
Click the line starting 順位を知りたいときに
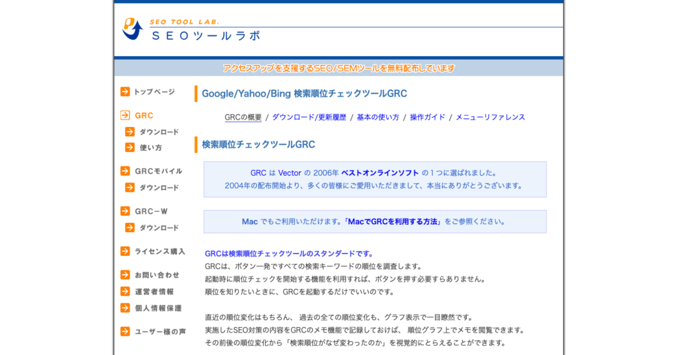coord(301,292)
